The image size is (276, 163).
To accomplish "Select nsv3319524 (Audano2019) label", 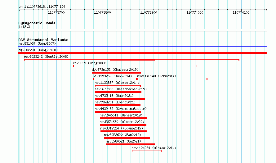I will [122, 128].
